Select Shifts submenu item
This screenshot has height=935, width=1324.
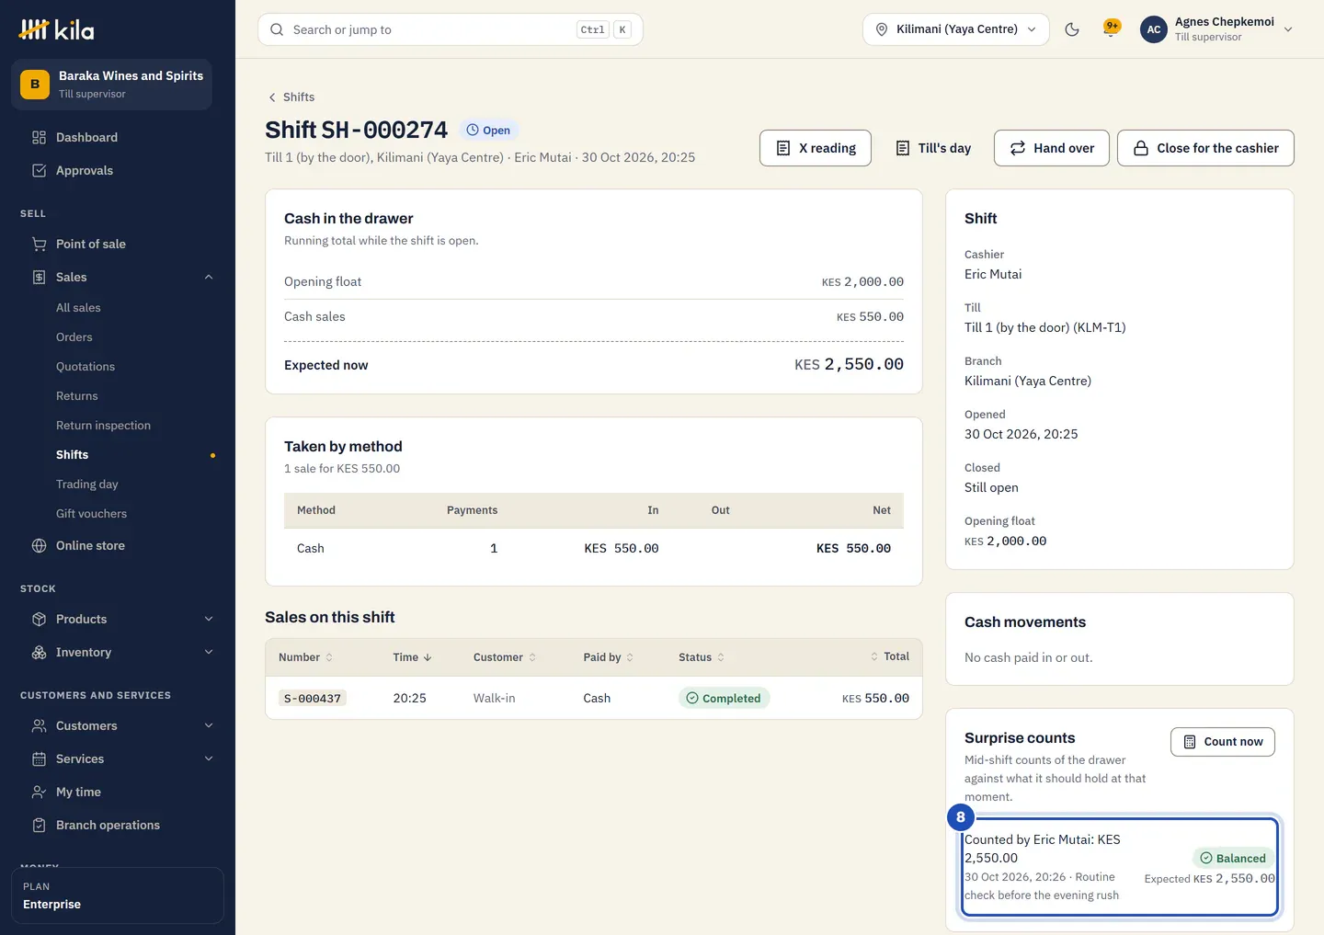click(x=73, y=455)
